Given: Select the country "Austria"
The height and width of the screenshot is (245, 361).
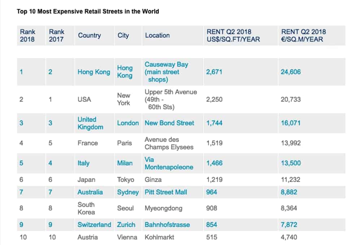Looking at the screenshot, I should click(87, 237).
